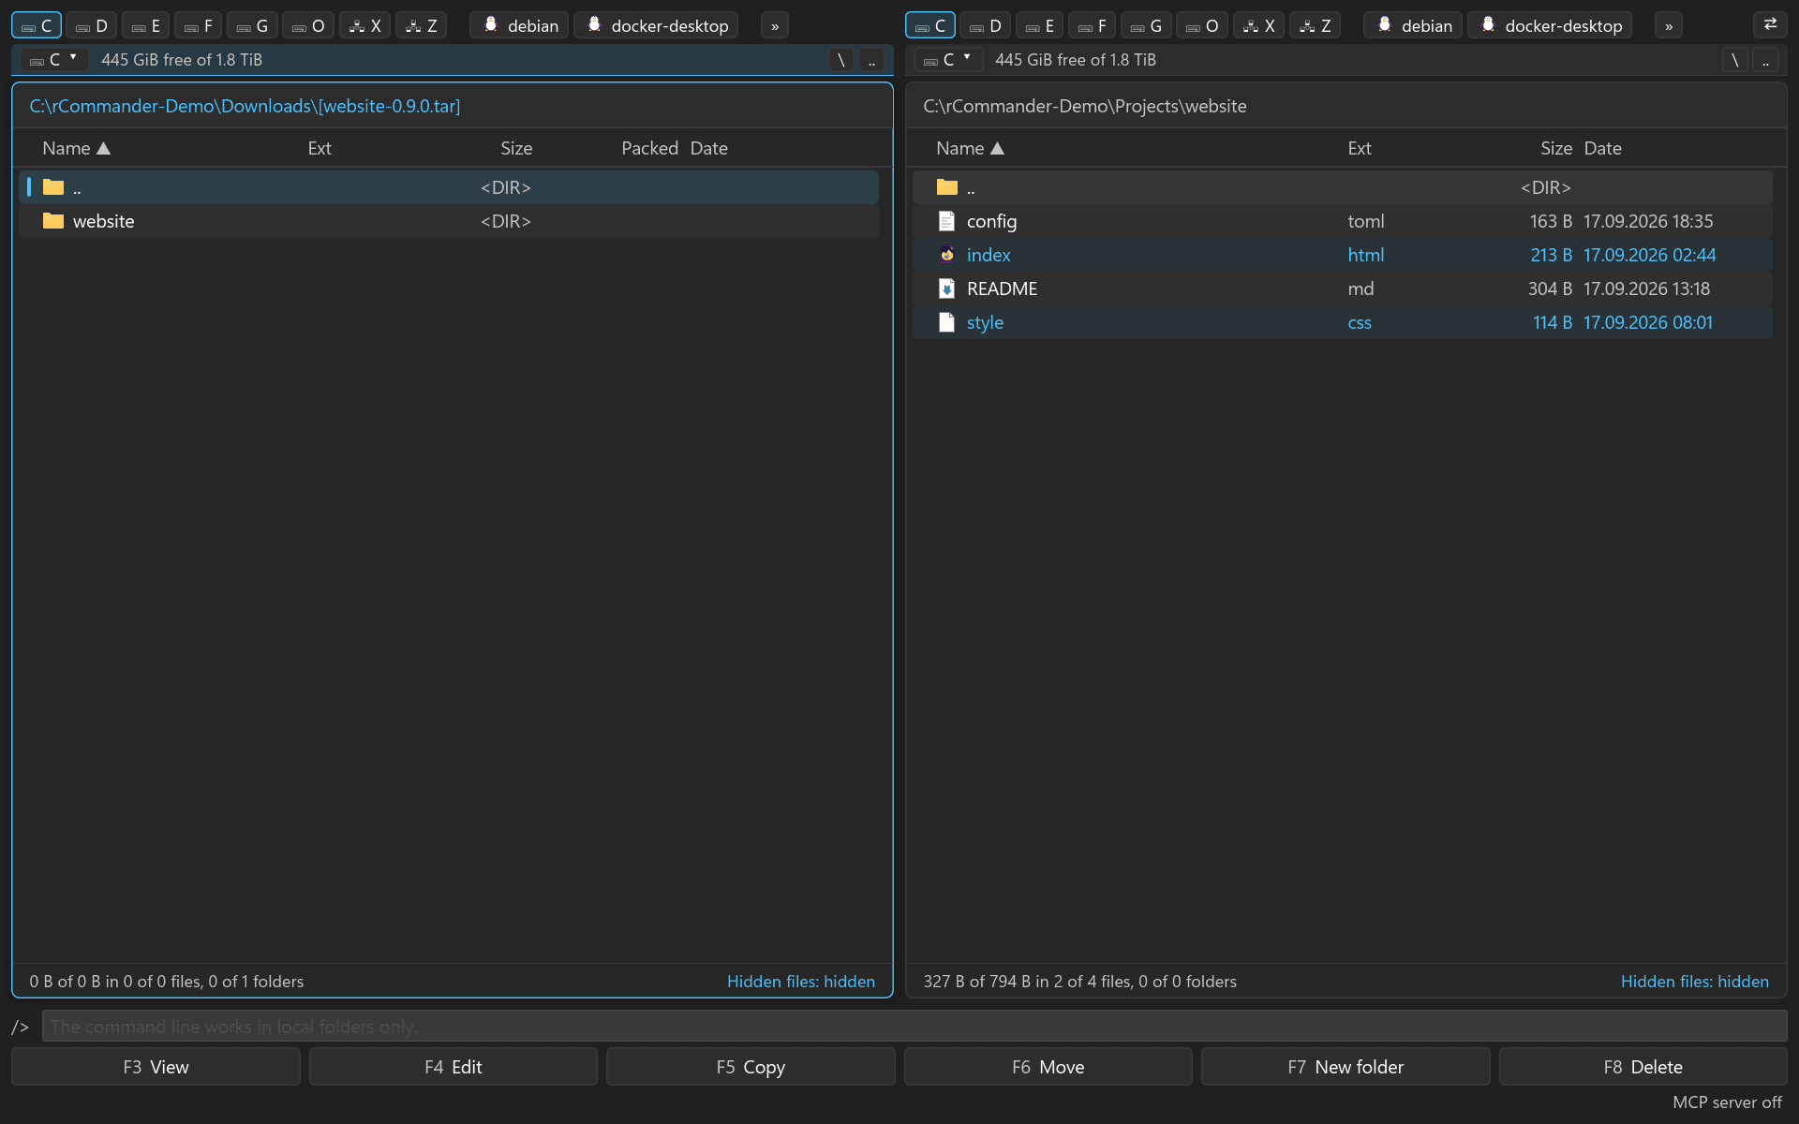Switch right panel to drive O
Image resolution: width=1799 pixels, height=1124 pixels.
tap(1202, 25)
